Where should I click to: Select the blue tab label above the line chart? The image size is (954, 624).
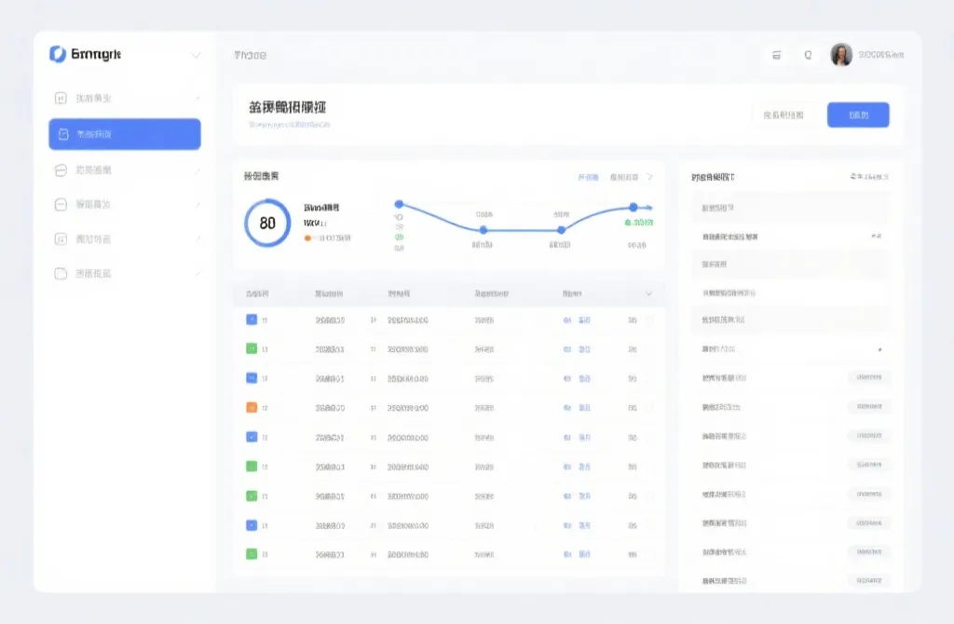pos(588,177)
